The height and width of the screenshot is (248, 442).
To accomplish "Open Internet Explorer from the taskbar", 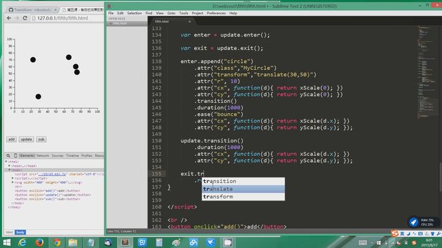I will coord(22,242).
